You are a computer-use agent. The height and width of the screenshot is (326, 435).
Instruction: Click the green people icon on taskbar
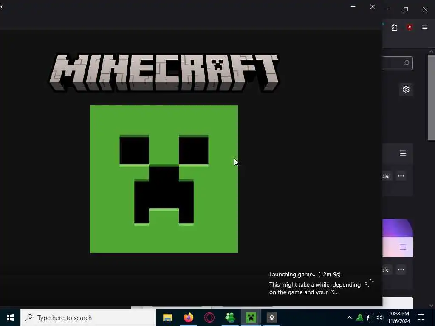[x=230, y=318]
